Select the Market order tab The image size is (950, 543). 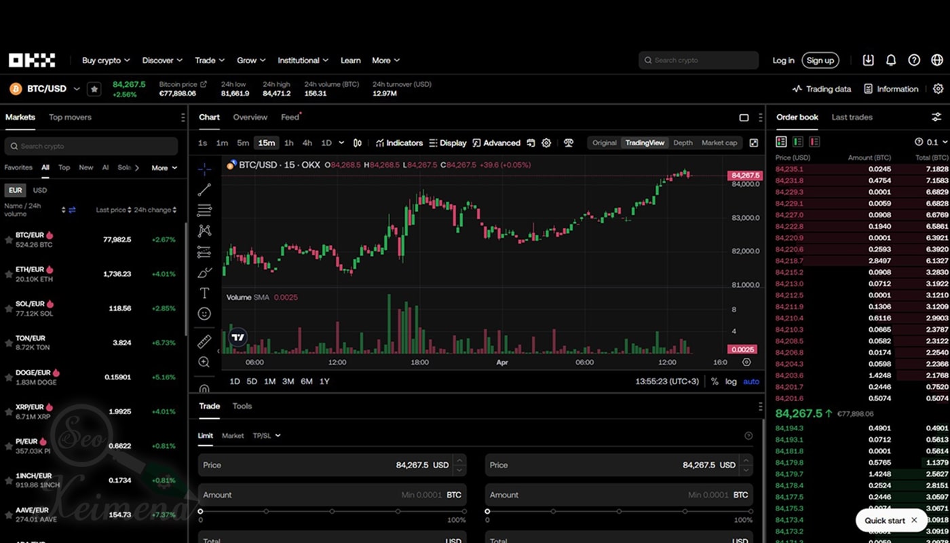point(233,436)
